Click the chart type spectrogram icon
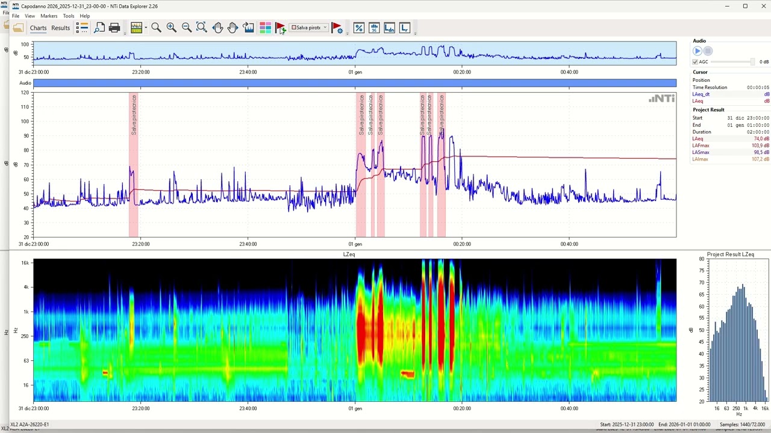771x433 pixels. pyautogui.click(x=136, y=28)
